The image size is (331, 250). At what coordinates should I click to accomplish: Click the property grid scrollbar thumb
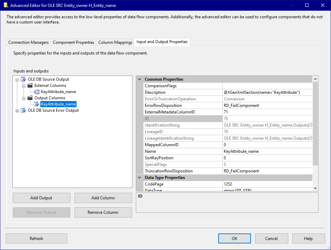click(315, 124)
